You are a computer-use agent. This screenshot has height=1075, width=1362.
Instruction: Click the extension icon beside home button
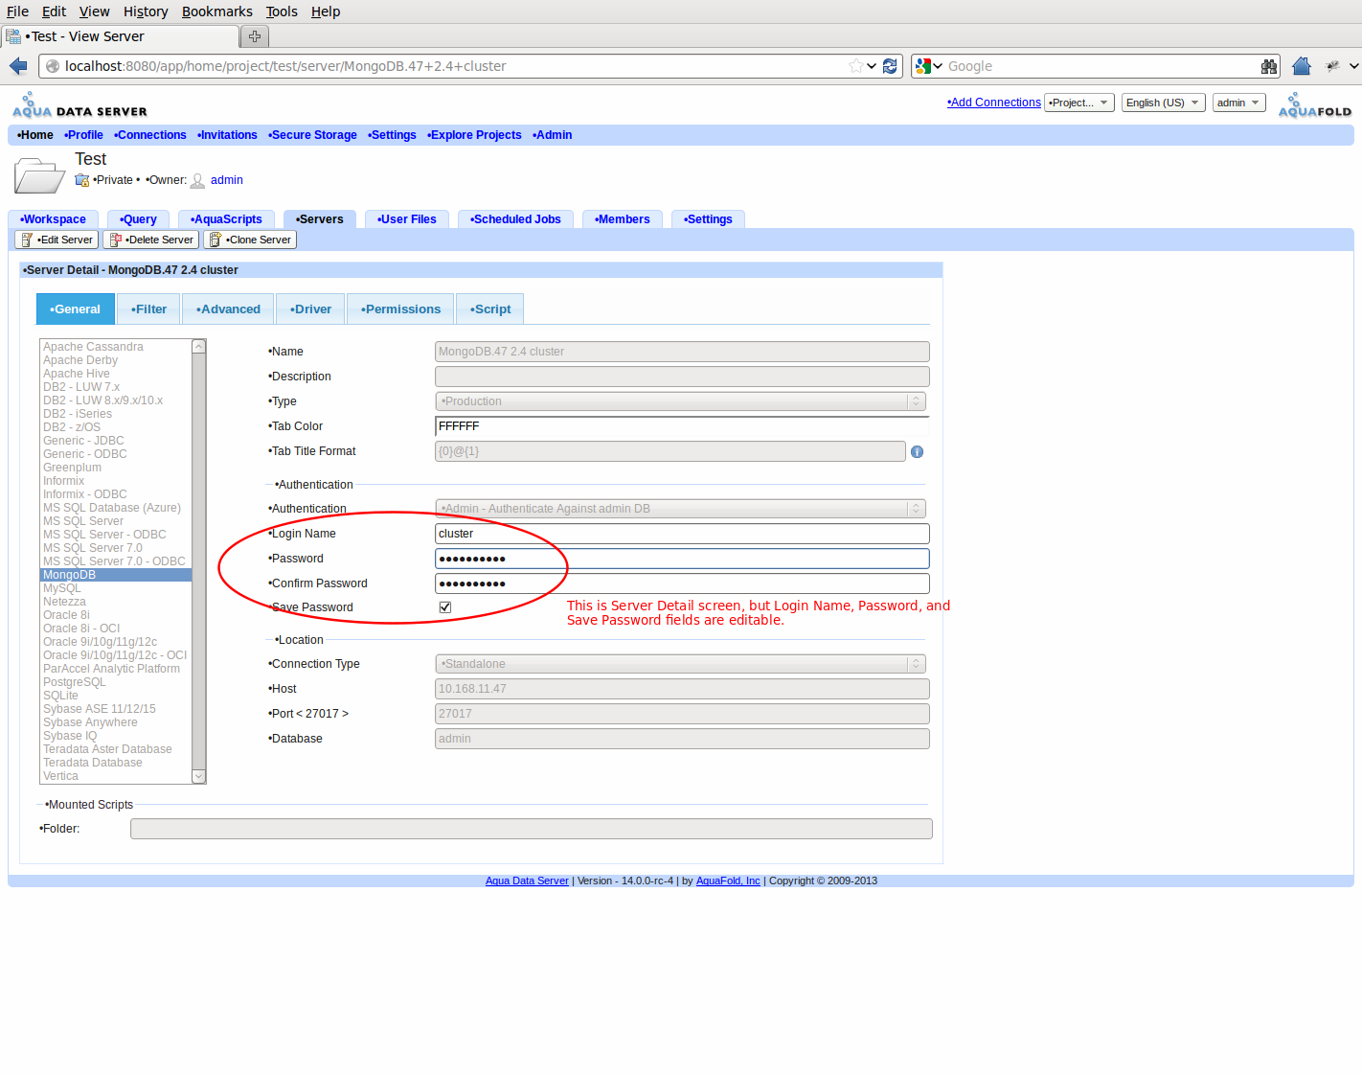click(x=1332, y=66)
